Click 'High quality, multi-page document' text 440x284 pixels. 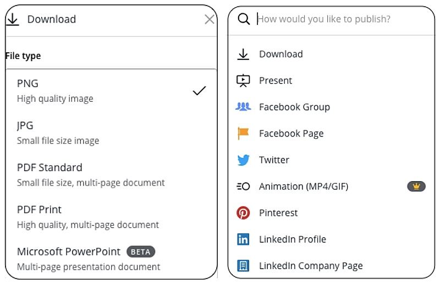(88, 225)
